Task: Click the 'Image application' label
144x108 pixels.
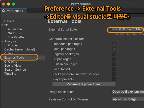Action: point(61,92)
